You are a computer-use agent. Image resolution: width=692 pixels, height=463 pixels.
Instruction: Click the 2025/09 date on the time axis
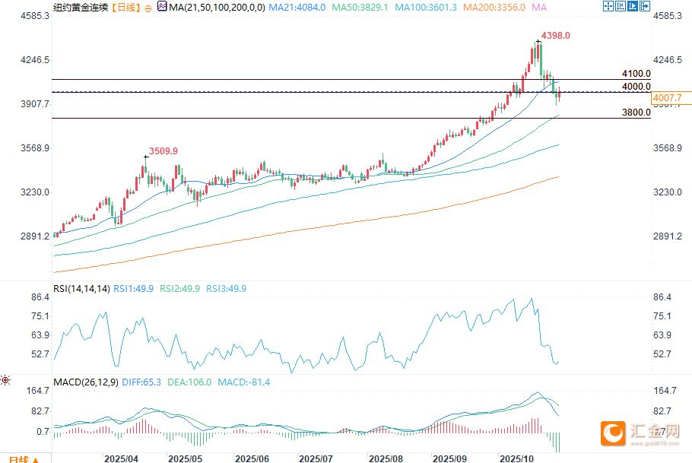click(449, 458)
